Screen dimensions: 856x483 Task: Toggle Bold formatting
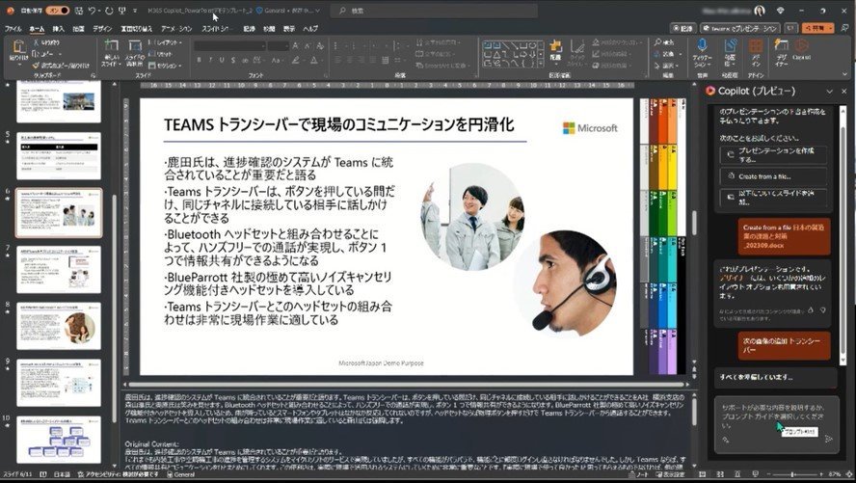coord(199,60)
